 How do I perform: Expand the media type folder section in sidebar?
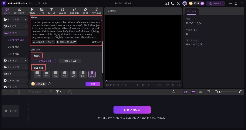pos(15,19)
